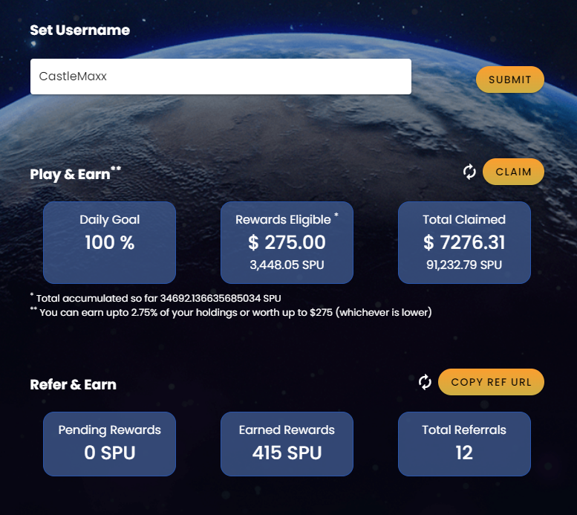Screen dimensions: 577x515
Task: Click the Refer & Earn section heading
Action: pos(74,385)
